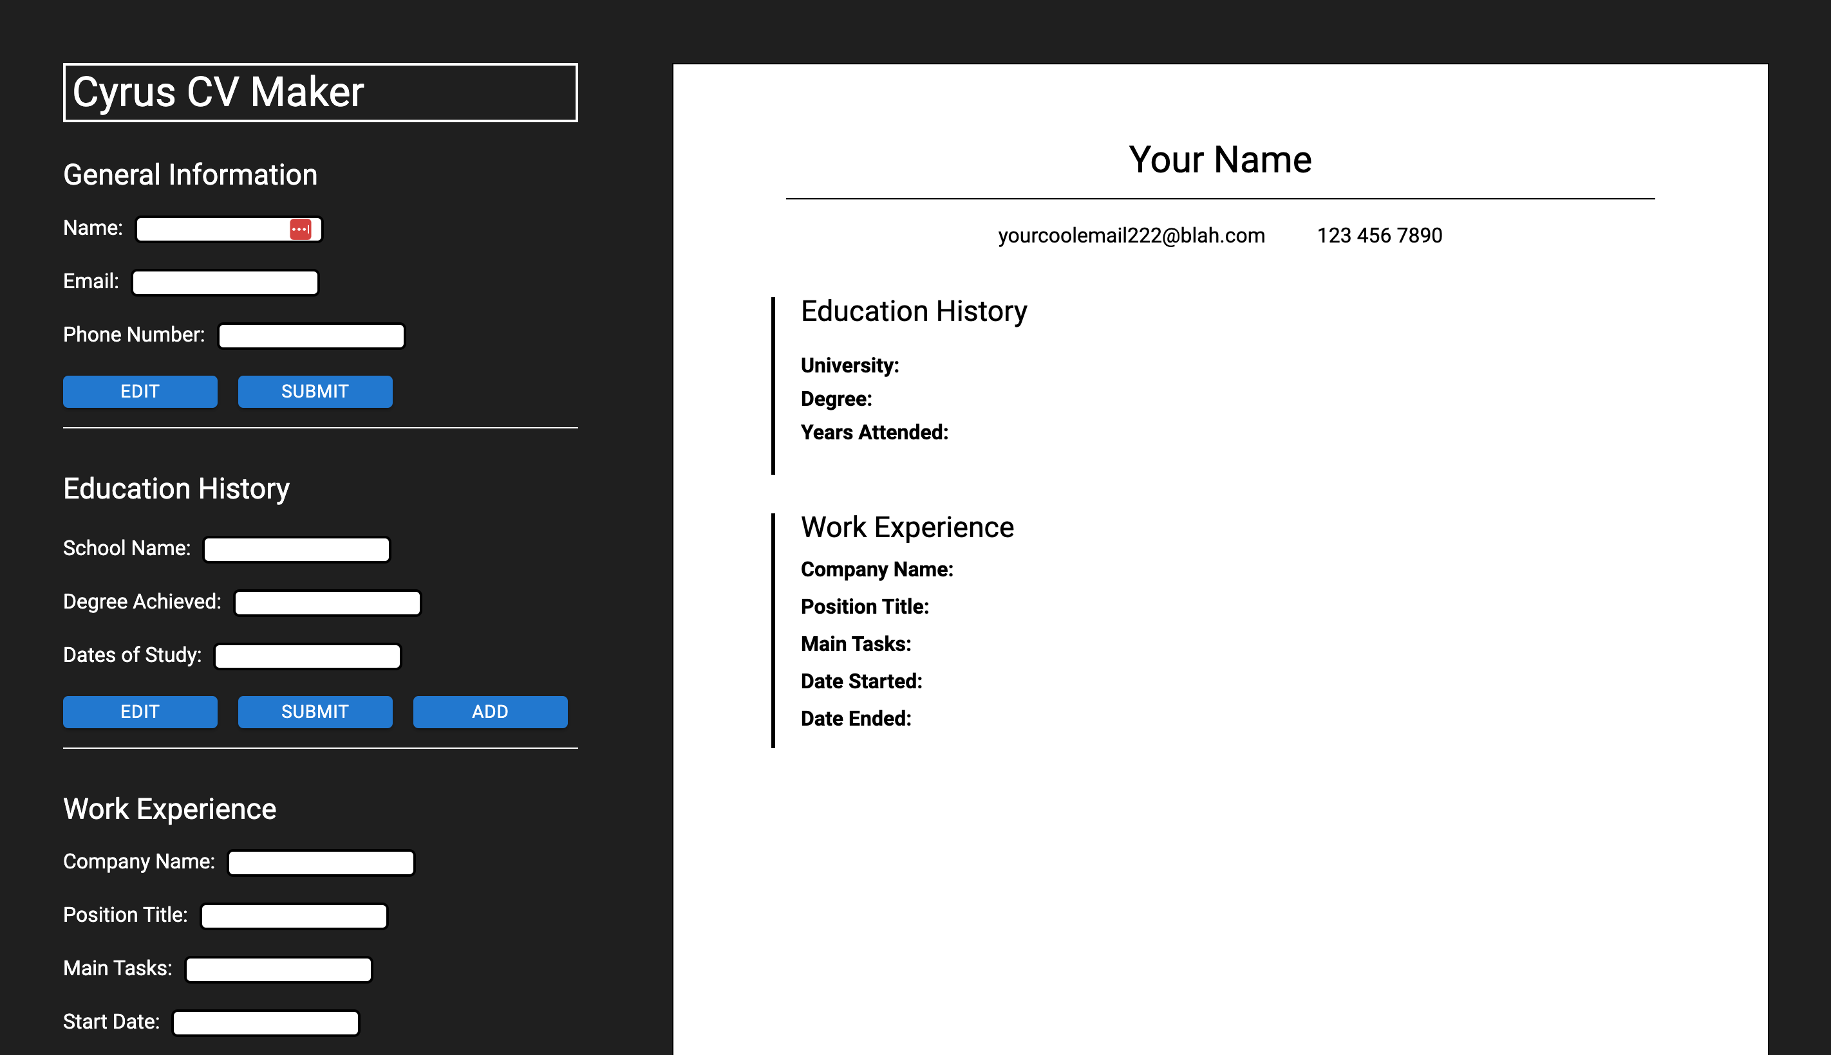Click the Your Name heading on CV preview

pyautogui.click(x=1221, y=160)
